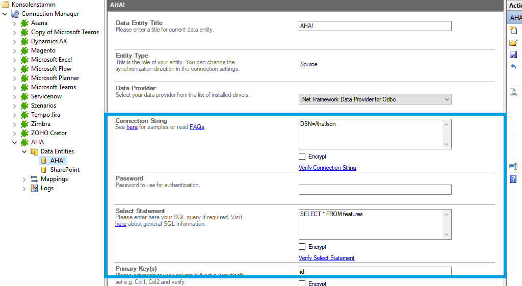Click the Logs icon in the tree
Screen dimensions: 522x286
34,188
